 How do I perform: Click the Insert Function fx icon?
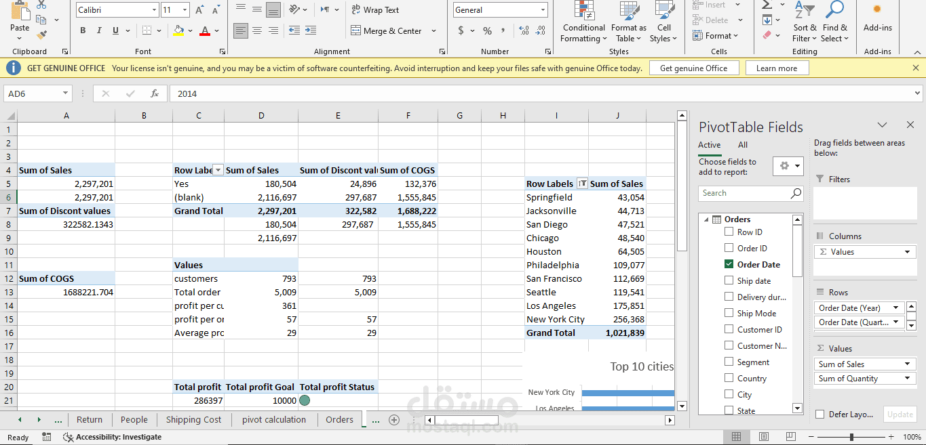[155, 93]
